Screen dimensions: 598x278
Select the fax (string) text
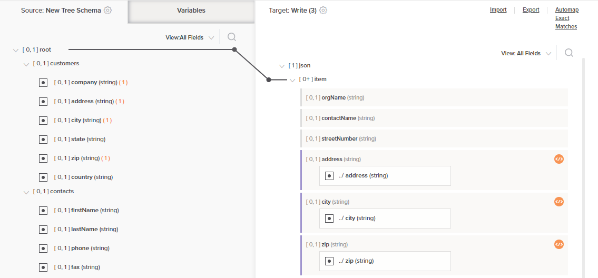point(86,267)
